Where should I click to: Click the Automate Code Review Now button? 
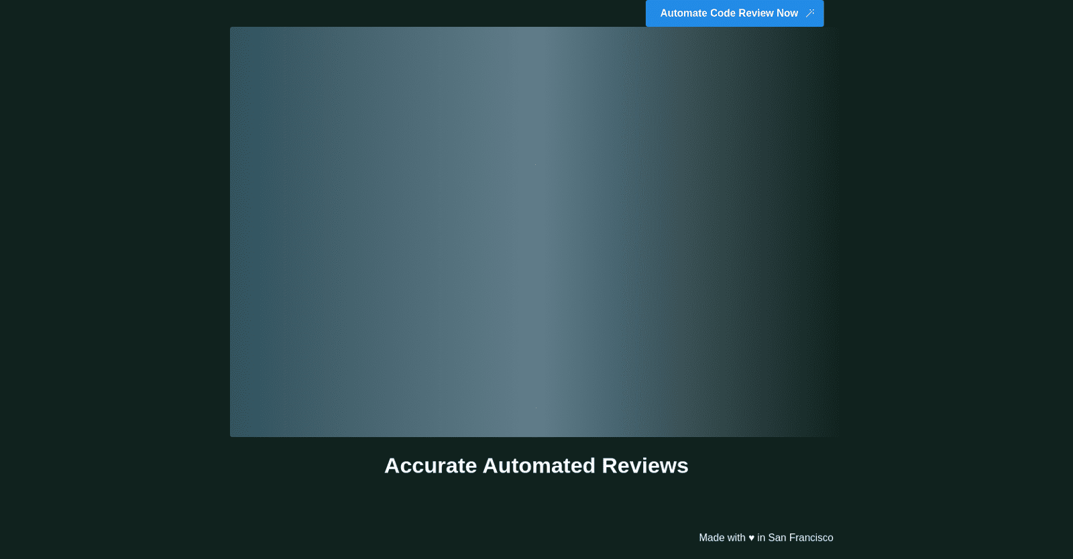[734, 13]
